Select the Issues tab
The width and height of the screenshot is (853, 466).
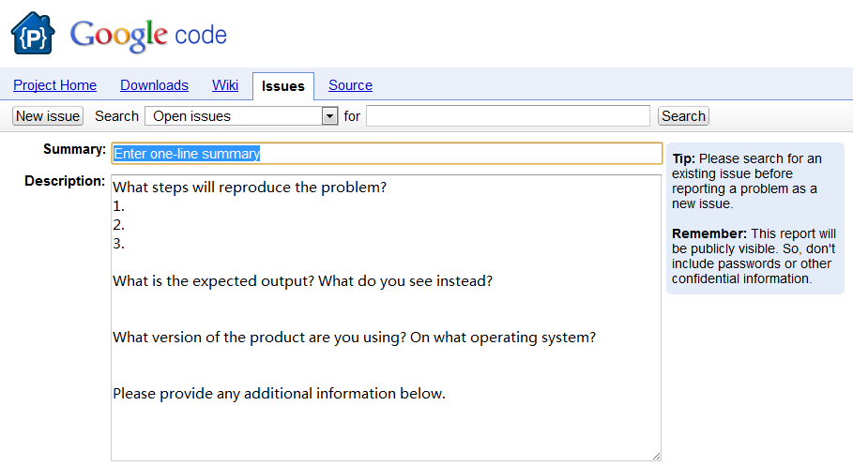pos(282,86)
